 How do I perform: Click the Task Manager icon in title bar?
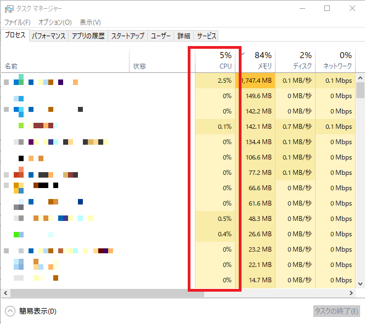coord(9,9)
